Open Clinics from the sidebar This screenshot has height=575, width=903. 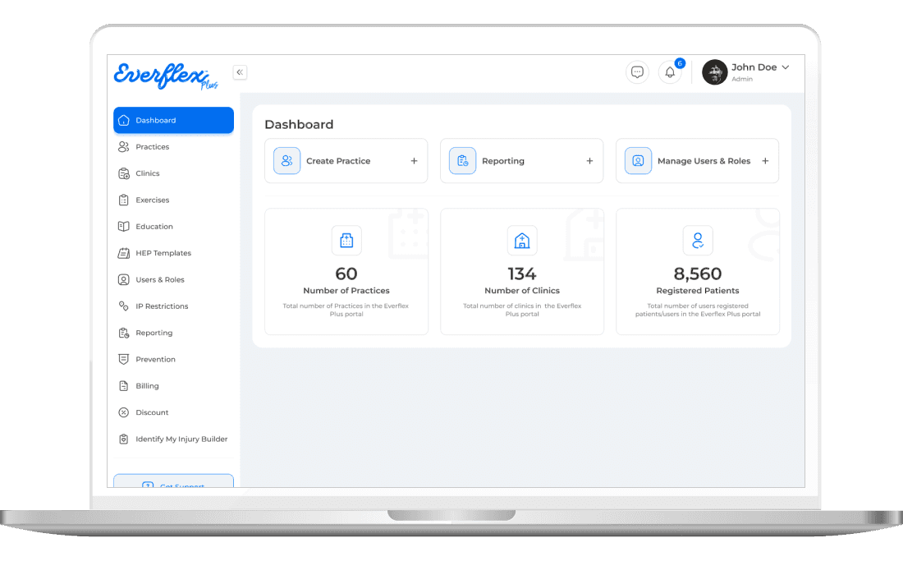[173, 173]
